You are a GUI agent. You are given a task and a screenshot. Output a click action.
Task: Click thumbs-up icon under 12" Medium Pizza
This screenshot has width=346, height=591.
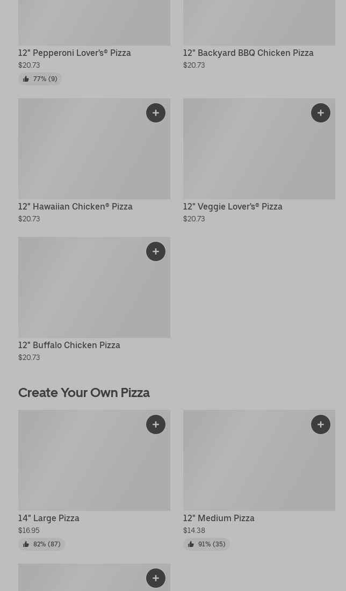click(191, 544)
